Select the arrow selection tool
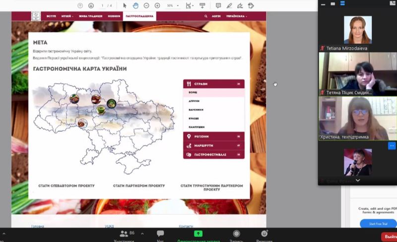 point(125,5)
